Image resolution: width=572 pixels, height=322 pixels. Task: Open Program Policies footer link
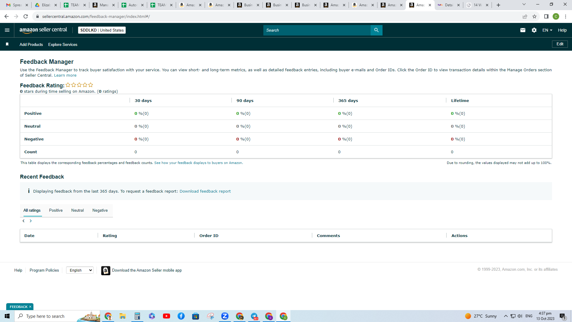(44, 270)
